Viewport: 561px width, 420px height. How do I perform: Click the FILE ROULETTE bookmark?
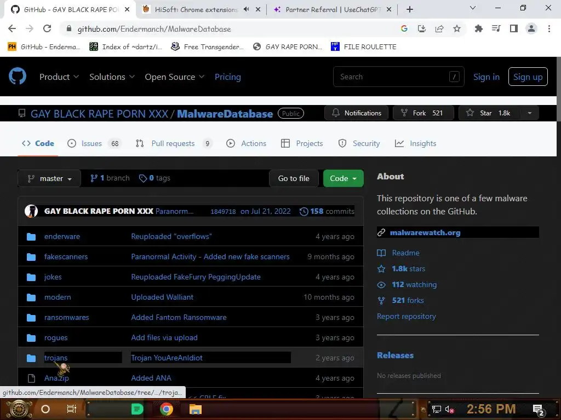[x=364, y=47]
